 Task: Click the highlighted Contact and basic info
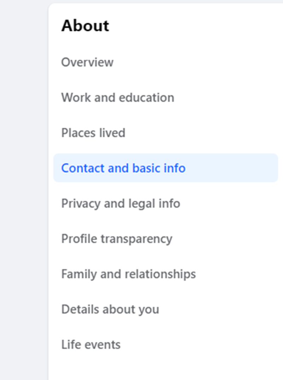click(x=123, y=168)
